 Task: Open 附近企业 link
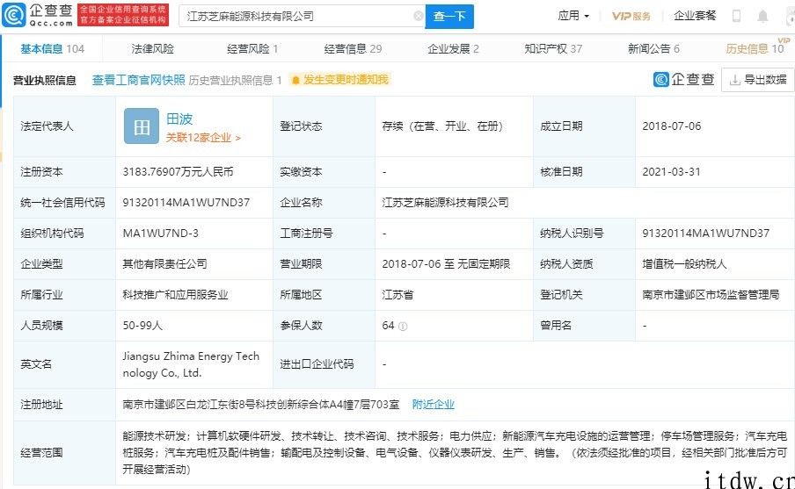click(x=433, y=405)
